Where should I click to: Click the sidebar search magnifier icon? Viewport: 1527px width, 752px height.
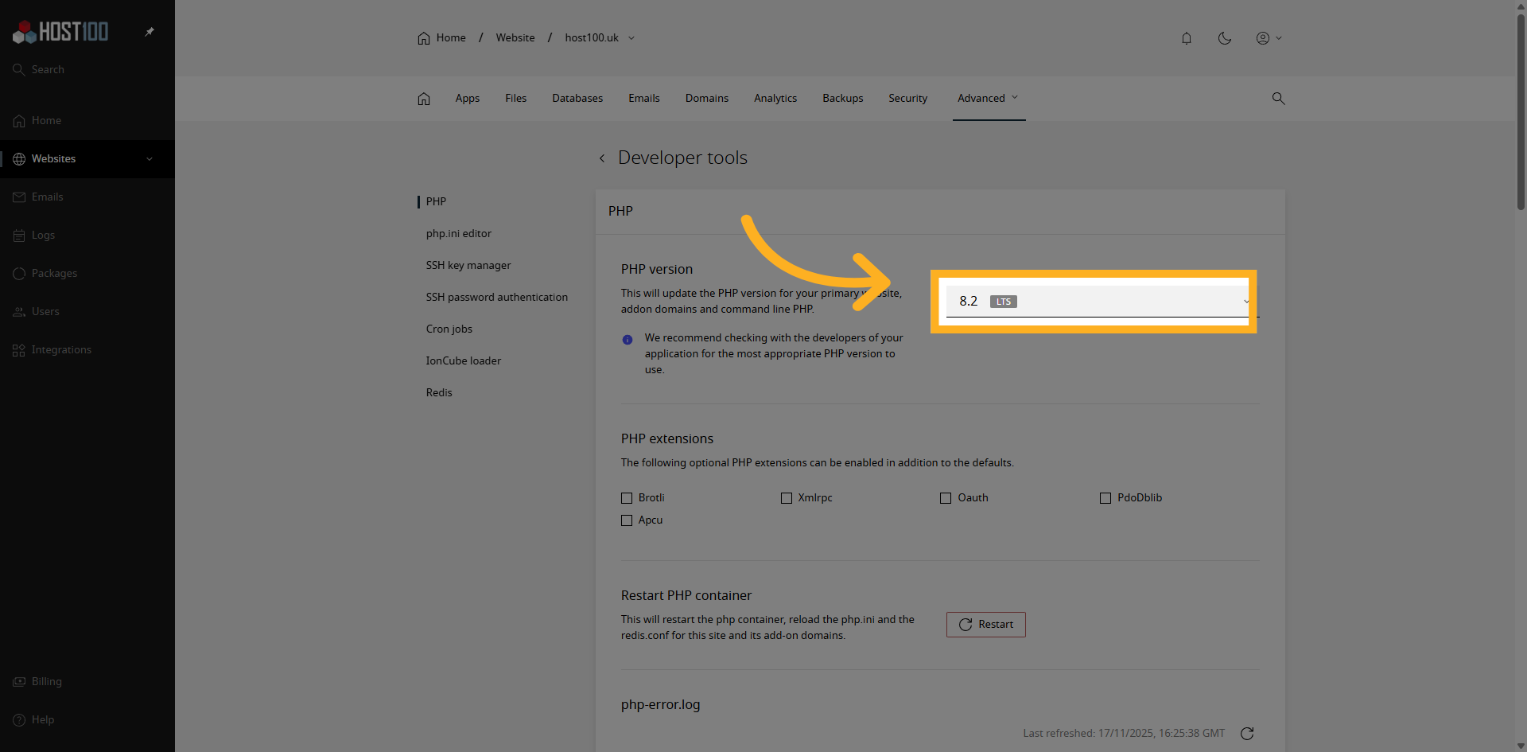(x=19, y=69)
